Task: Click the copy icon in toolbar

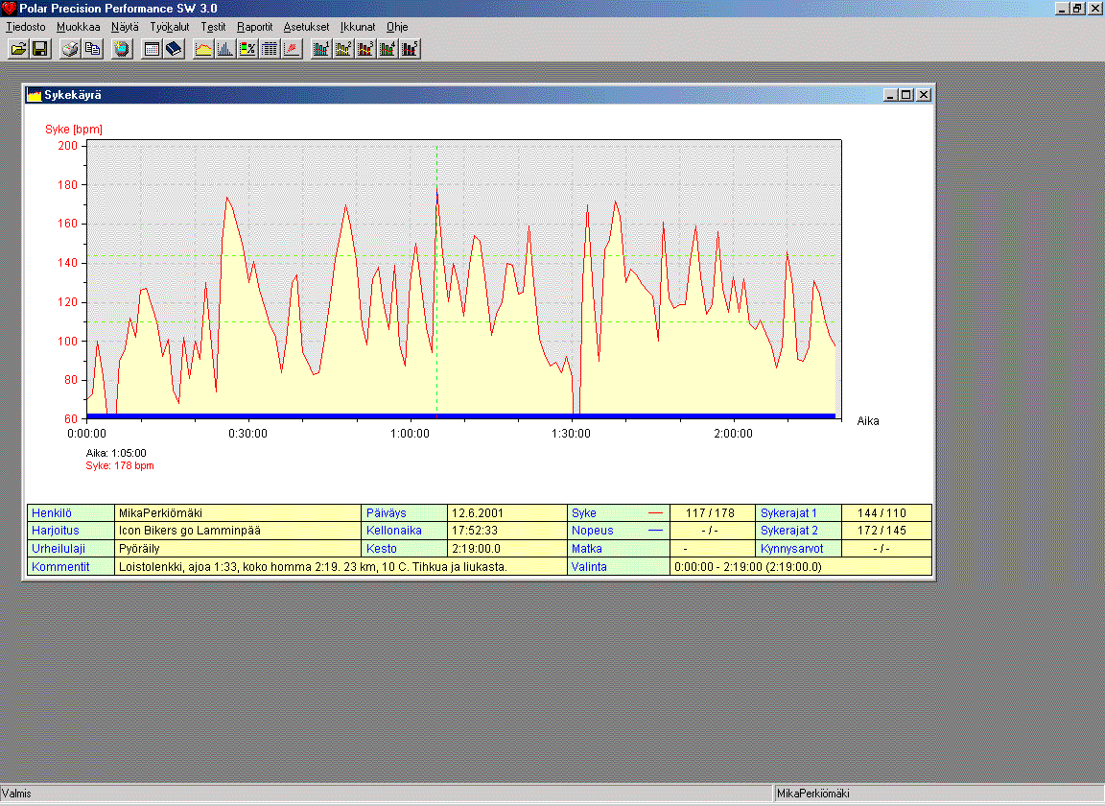Action: click(x=92, y=49)
